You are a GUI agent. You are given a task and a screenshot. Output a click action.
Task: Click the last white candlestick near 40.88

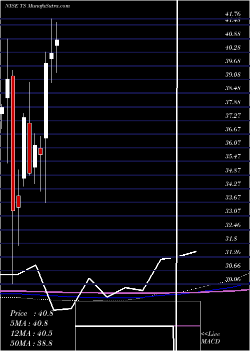point(57,43)
